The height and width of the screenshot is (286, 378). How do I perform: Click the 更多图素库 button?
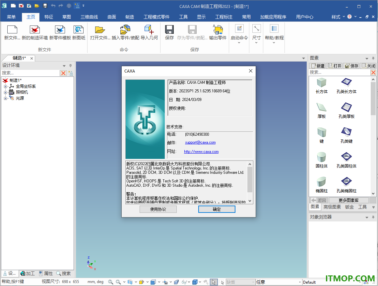[x=348, y=200]
